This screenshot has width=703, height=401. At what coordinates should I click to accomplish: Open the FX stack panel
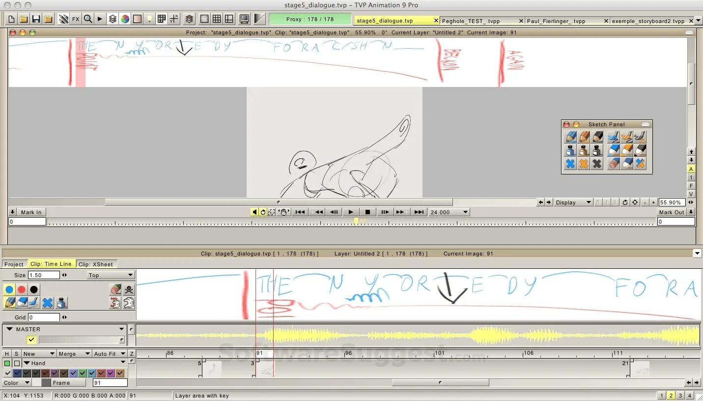click(x=76, y=19)
